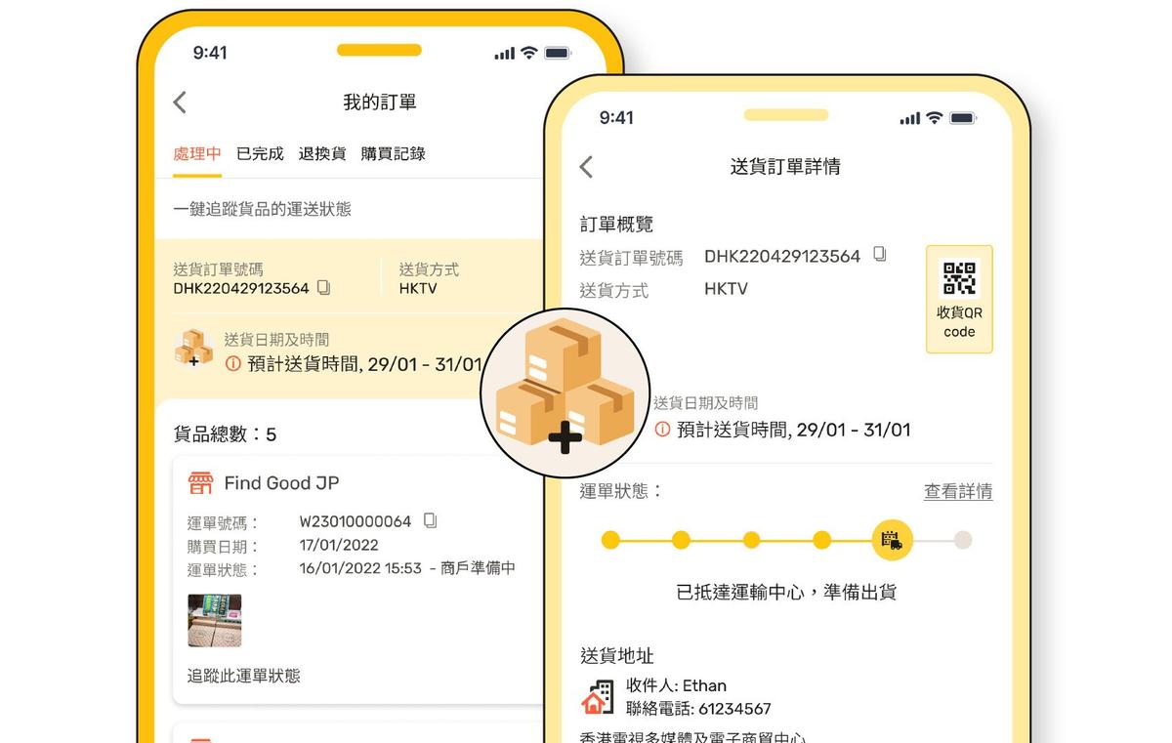1172x743 pixels.
Task: Copy order number in 訂單概覽 section
Action: click(880, 255)
